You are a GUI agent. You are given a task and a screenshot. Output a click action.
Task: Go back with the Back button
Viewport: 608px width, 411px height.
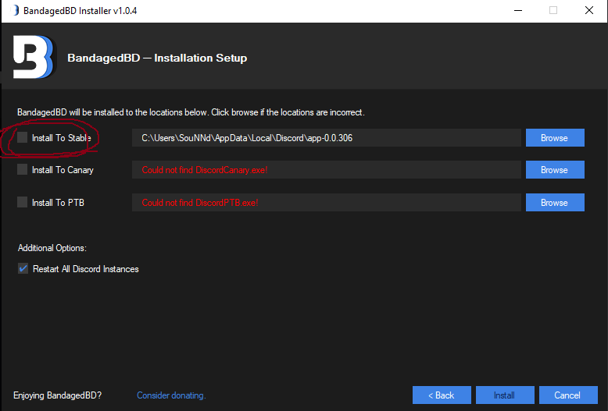point(442,395)
